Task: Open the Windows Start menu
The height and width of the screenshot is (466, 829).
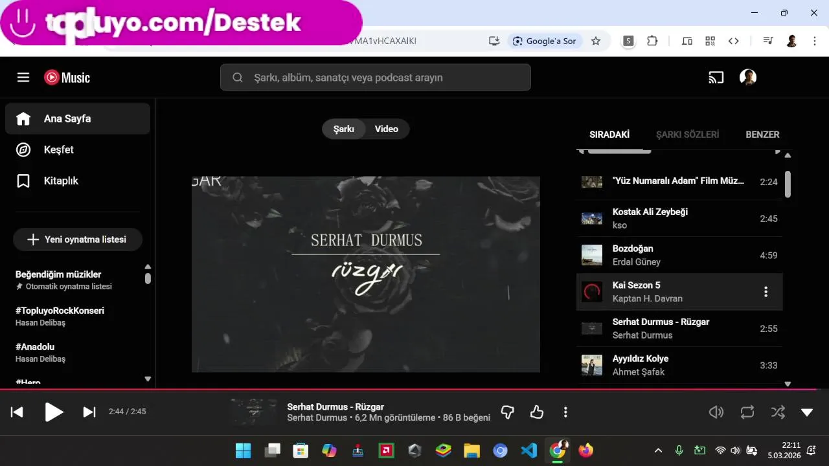Action: (243, 450)
